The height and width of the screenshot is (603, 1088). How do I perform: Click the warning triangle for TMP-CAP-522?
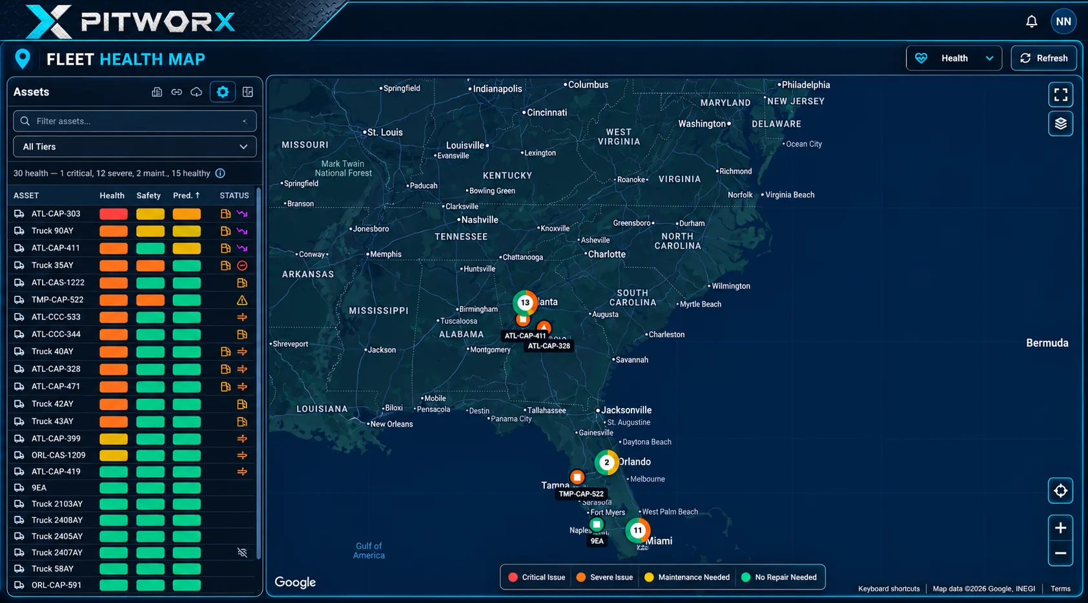click(242, 300)
